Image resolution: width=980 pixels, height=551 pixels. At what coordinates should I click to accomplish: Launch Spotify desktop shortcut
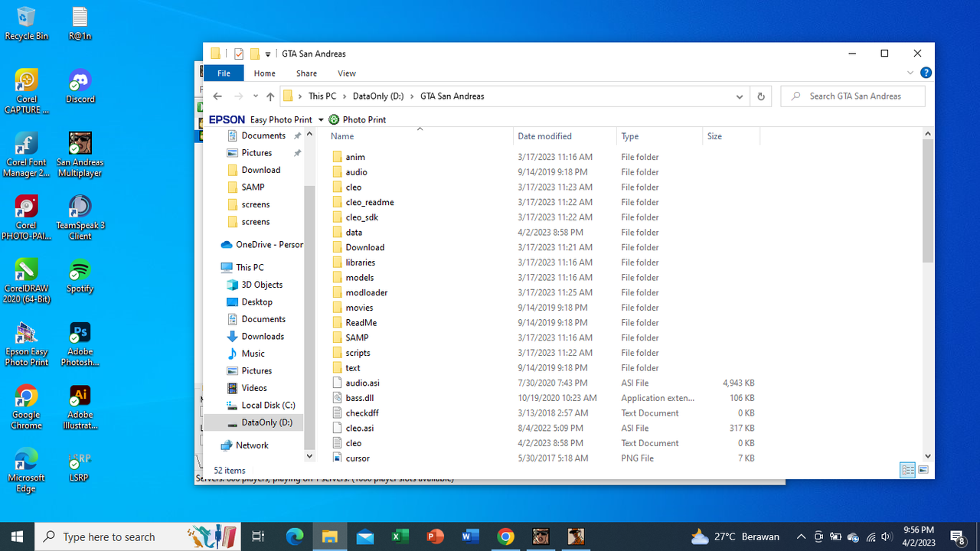(x=80, y=274)
